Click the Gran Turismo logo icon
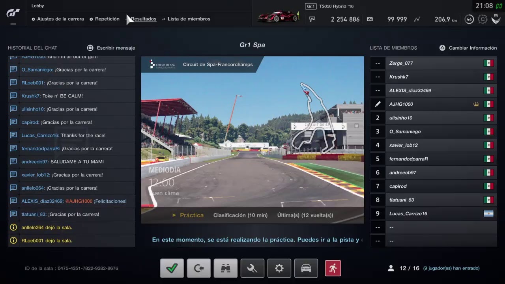 (13, 13)
